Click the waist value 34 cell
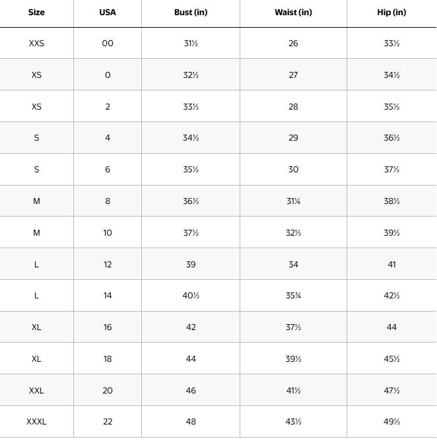The width and height of the screenshot is (437, 441). click(x=293, y=265)
